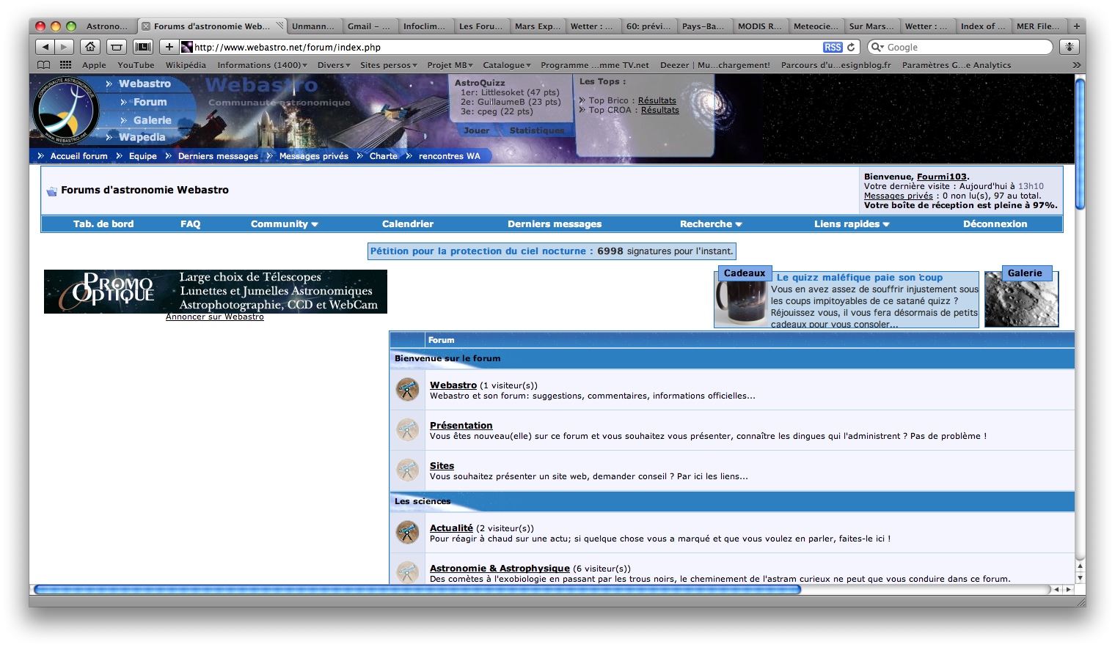
Task: Switch to the MER File... tab
Action: [x=1038, y=26]
